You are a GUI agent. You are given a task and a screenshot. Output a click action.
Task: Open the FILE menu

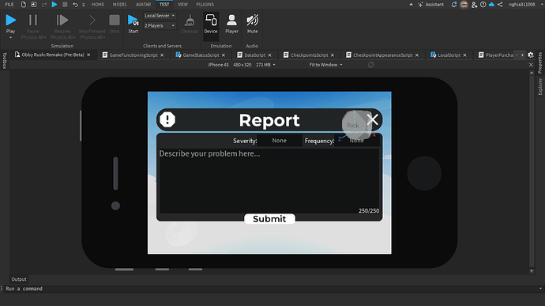tap(9, 5)
